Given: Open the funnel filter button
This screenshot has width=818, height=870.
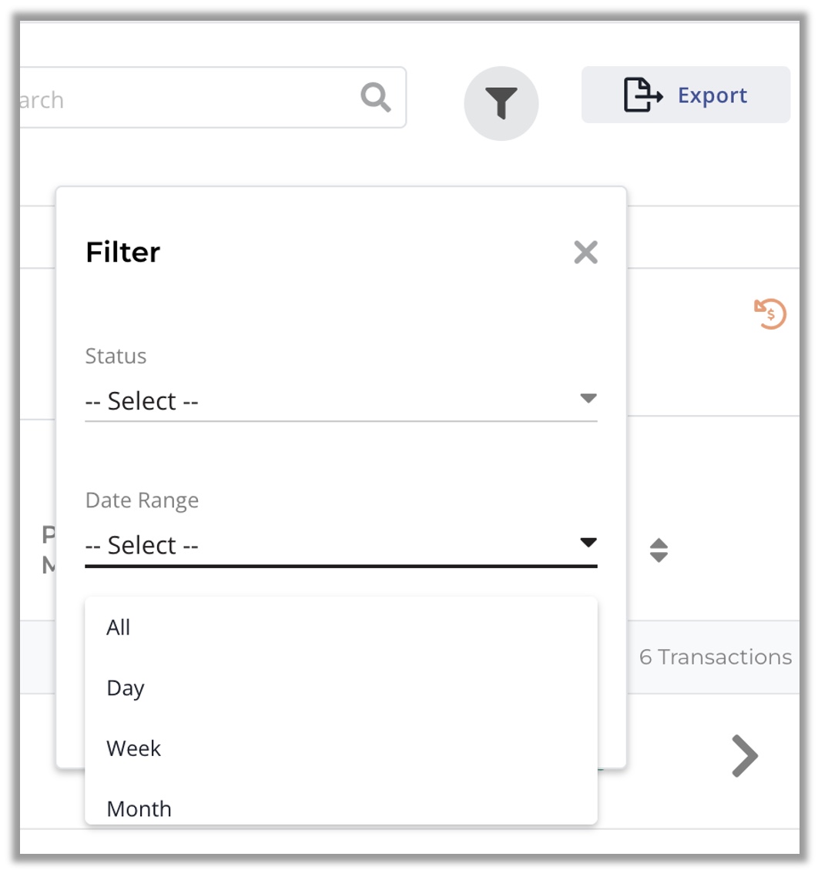Looking at the screenshot, I should click(501, 103).
